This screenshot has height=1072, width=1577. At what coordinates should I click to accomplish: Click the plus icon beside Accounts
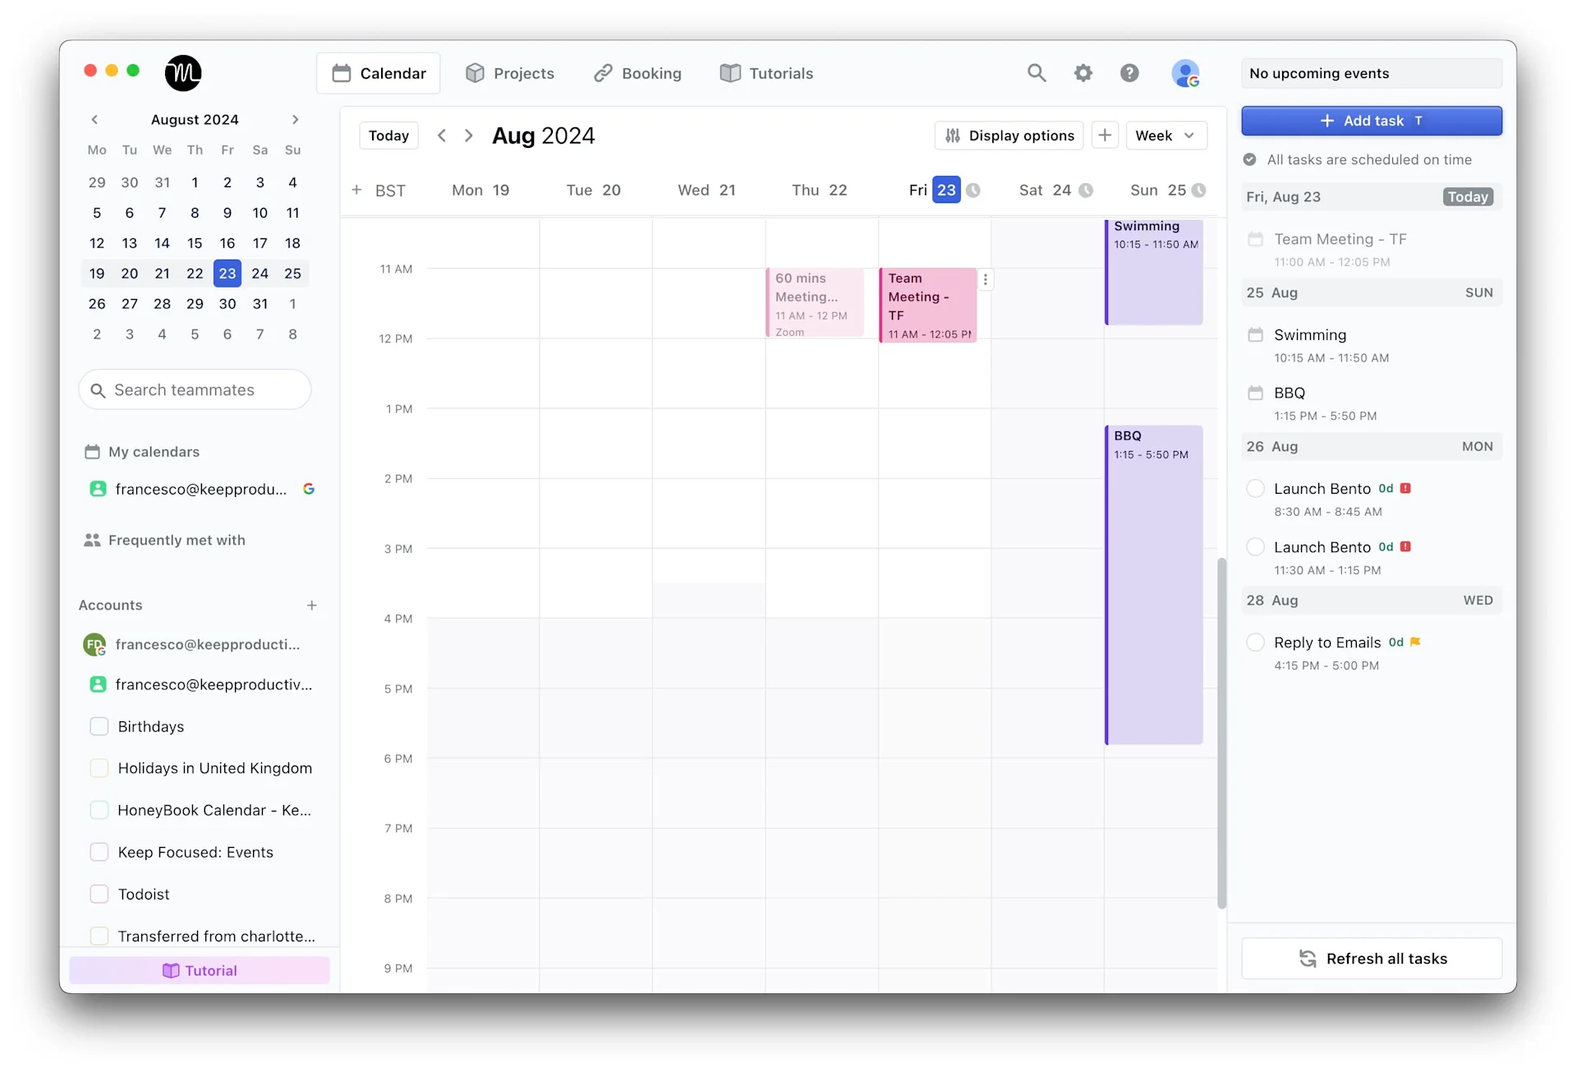(x=311, y=605)
